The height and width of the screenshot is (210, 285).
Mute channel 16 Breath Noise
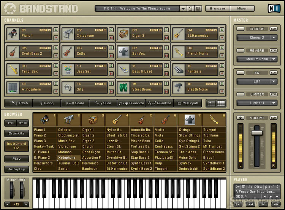click(222, 91)
